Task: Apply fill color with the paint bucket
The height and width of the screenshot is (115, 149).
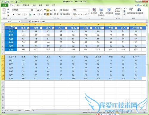Action: tap(30, 15)
